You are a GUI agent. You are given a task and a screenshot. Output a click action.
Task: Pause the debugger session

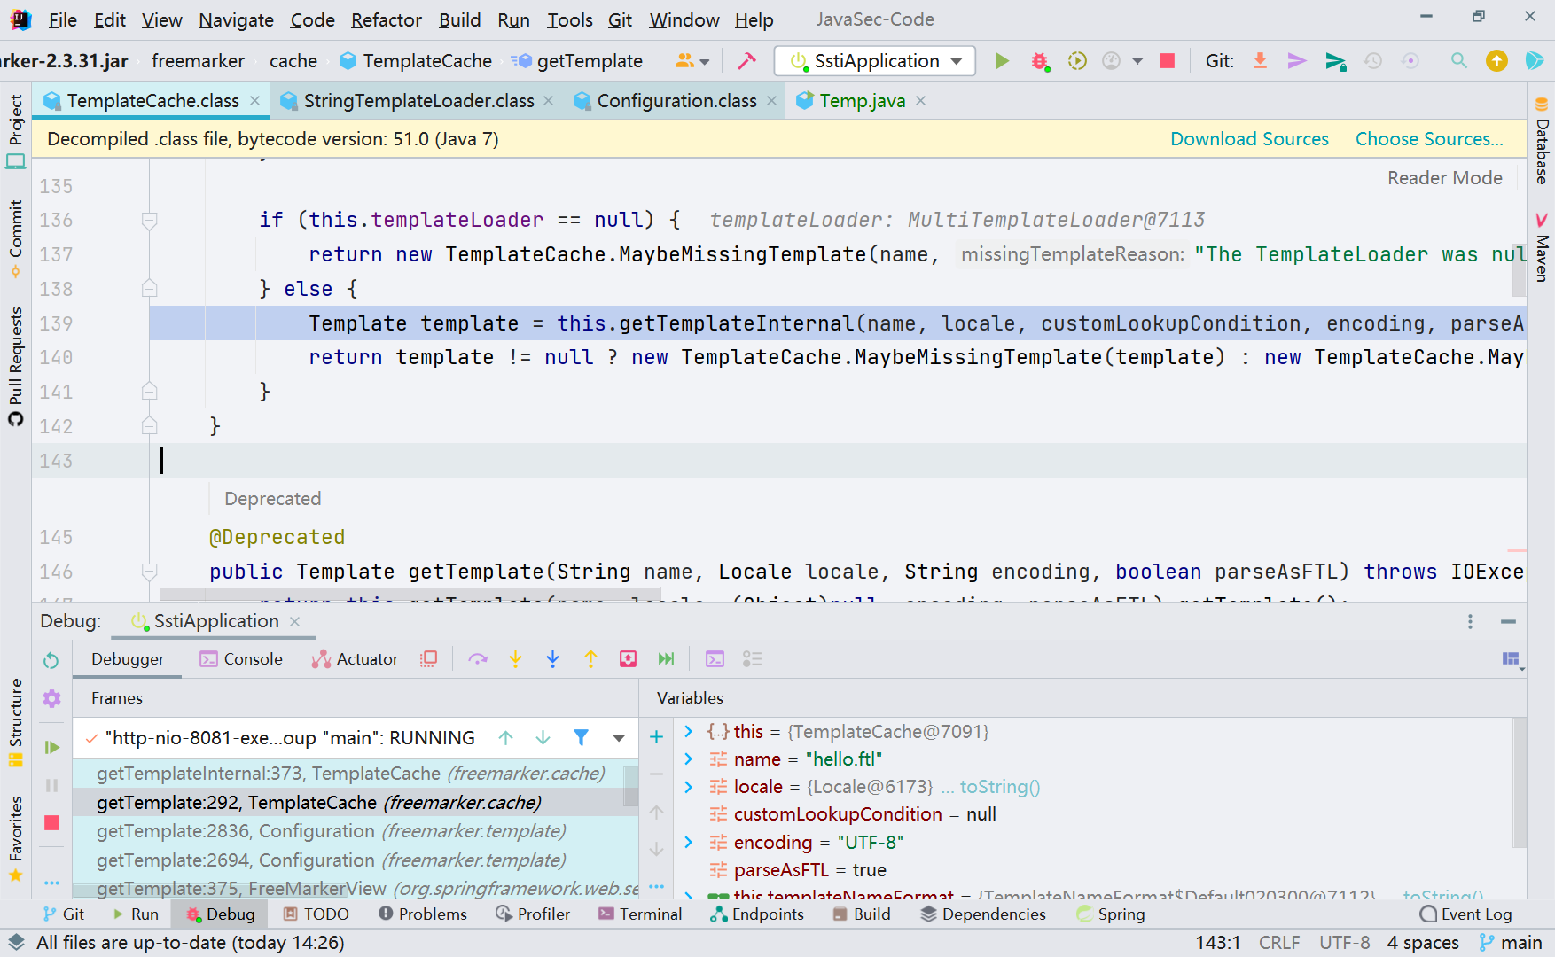[x=51, y=785]
